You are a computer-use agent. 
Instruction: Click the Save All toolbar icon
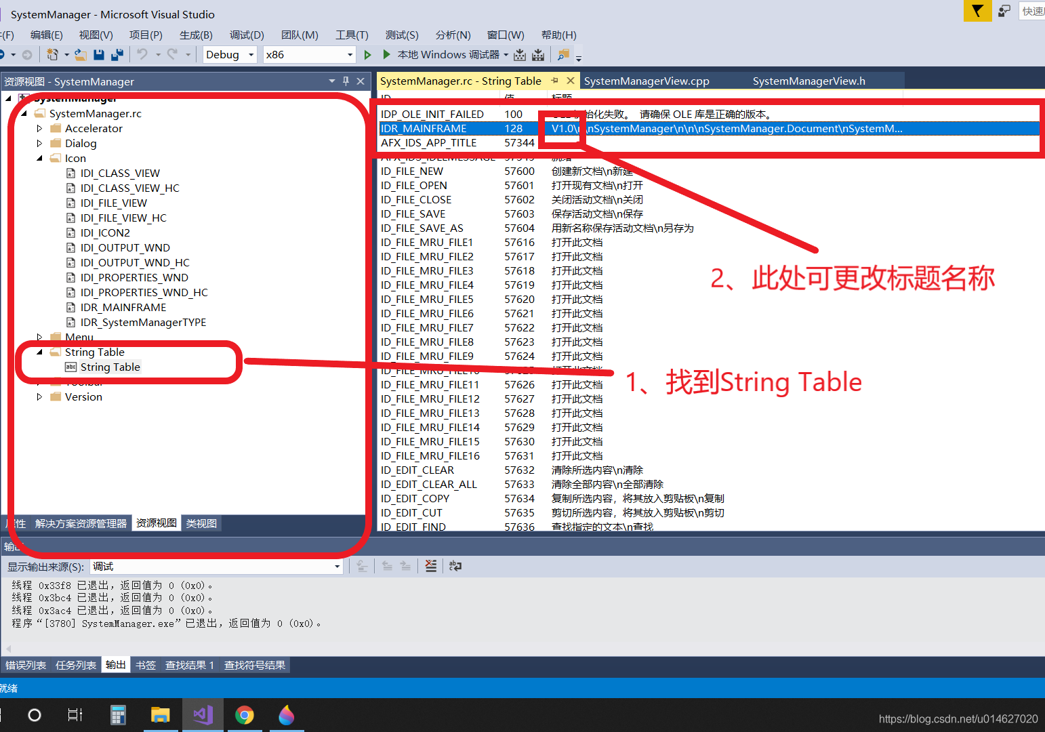point(117,54)
